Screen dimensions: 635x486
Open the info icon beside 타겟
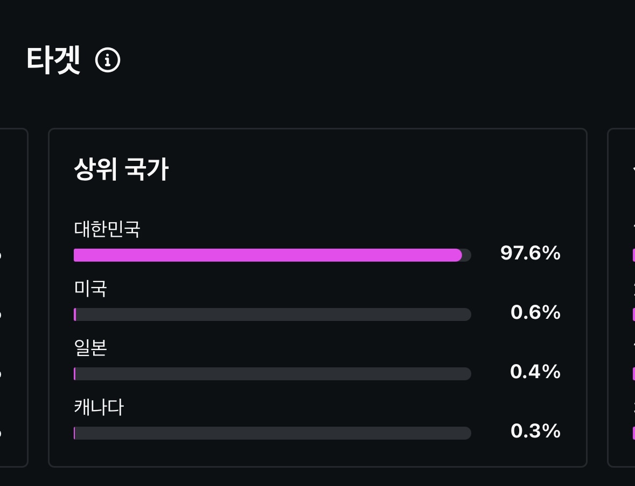click(x=108, y=60)
